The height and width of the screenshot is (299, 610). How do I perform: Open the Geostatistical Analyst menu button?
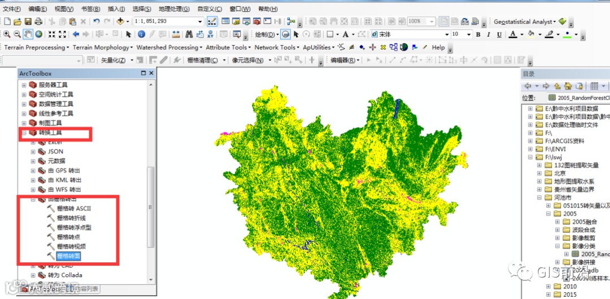point(524,21)
